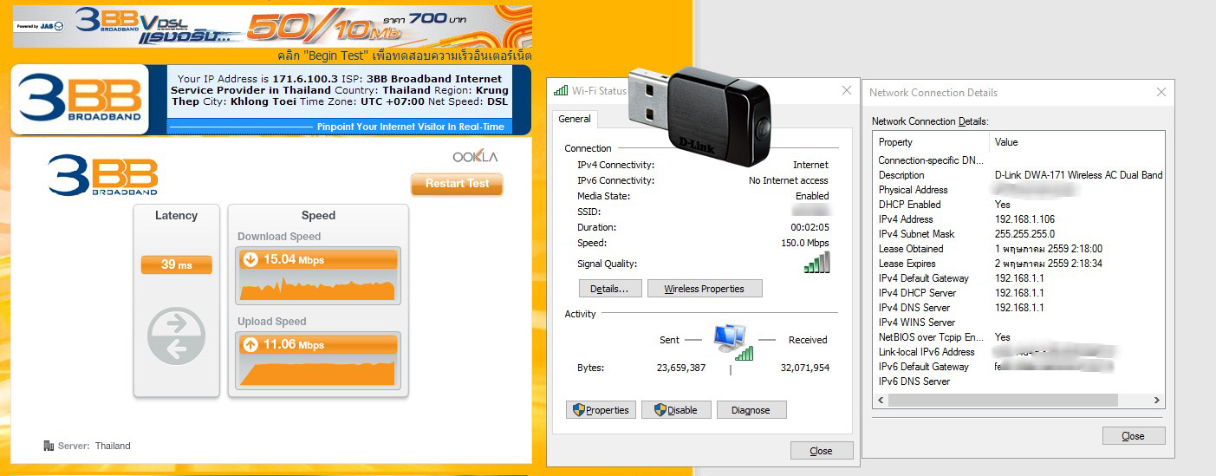Viewport: 1216px width, 476px height.
Task: Open Wireless Properties in Wi-Fi Status
Action: tap(705, 289)
